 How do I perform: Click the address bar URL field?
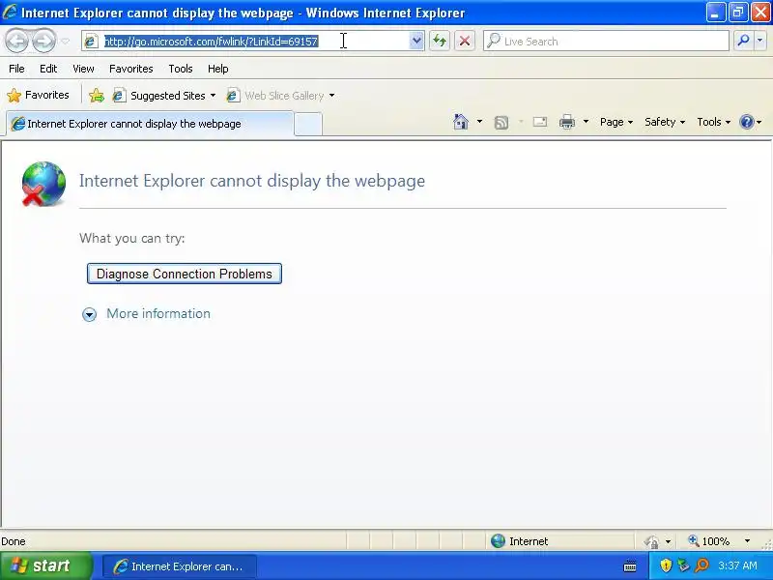point(255,41)
